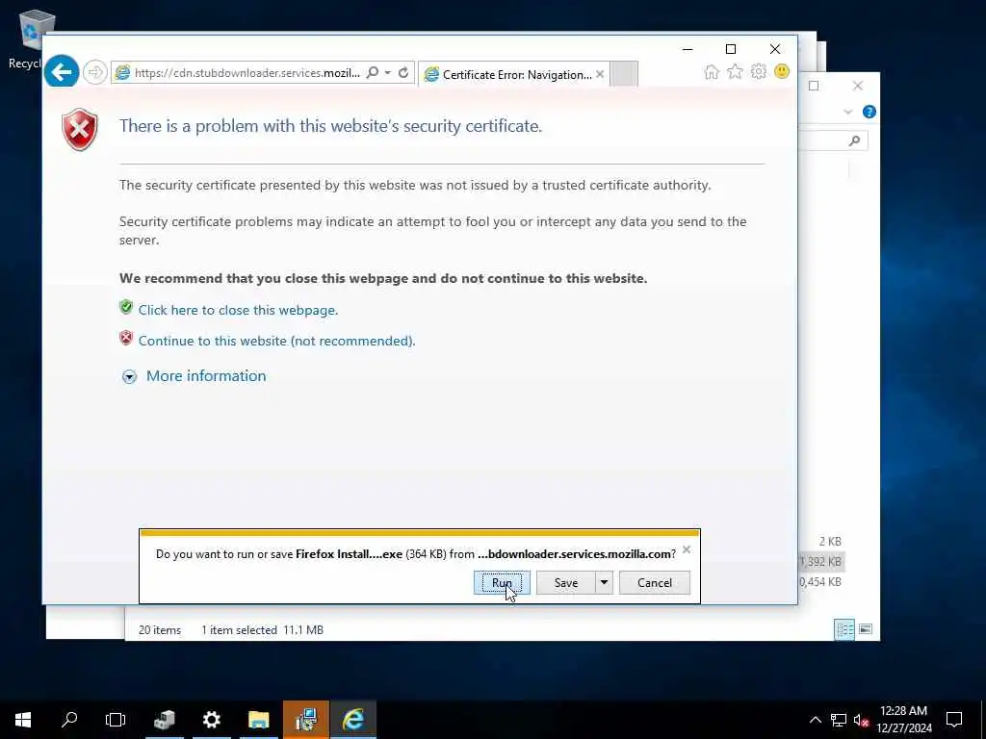This screenshot has height=739, width=986.
Task: Click the smiley feedback icon
Action: tap(782, 71)
